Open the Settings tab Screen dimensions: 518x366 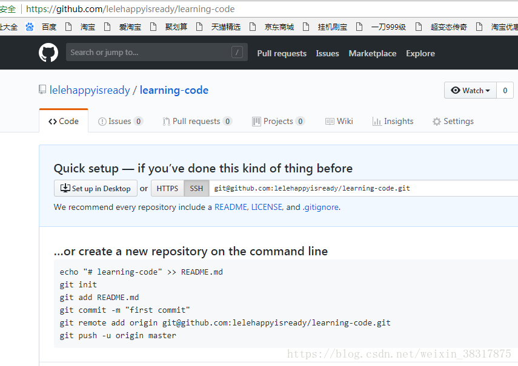[x=453, y=122]
